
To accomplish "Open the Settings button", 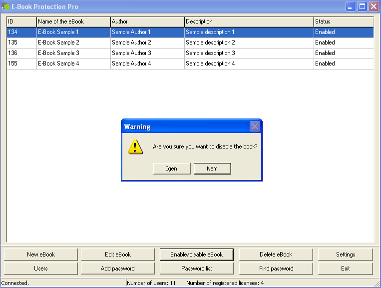I will click(345, 254).
